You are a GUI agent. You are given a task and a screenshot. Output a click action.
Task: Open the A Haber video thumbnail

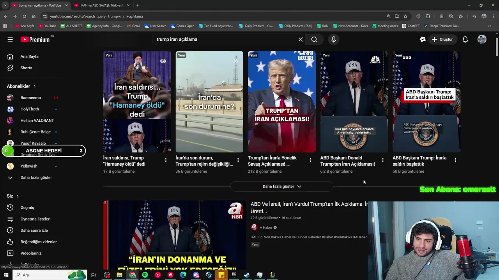174,235
